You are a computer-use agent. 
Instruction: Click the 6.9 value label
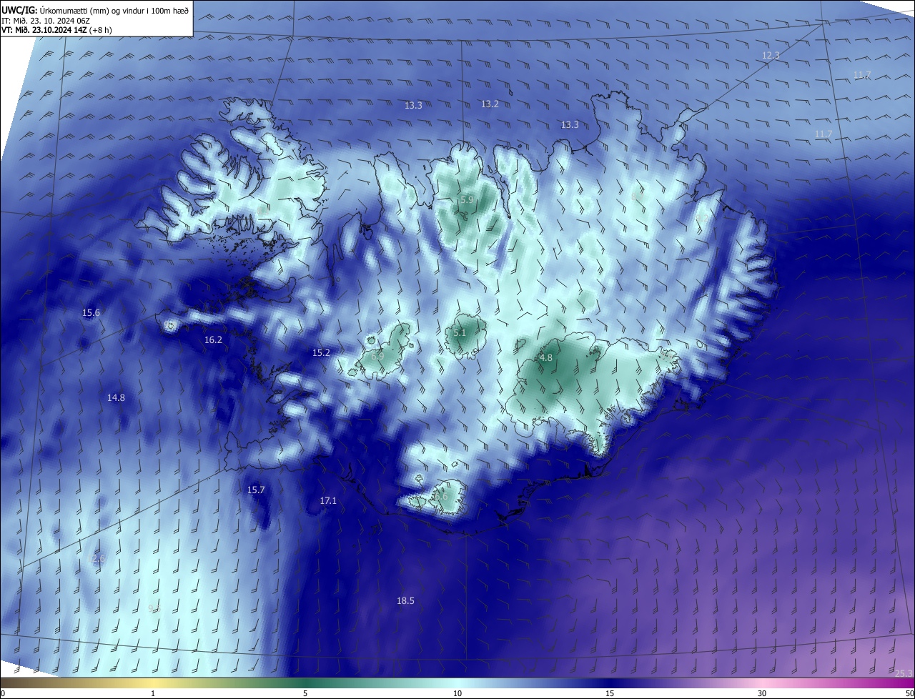pos(377,355)
